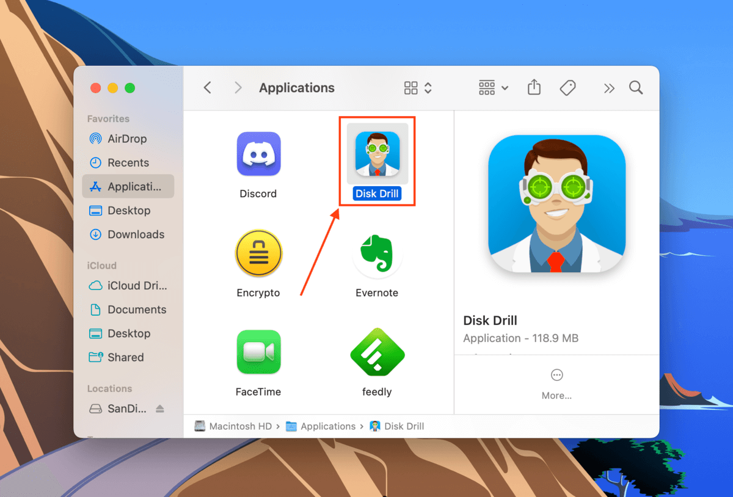
Task: Click Applications in the path bar
Action: pos(321,426)
